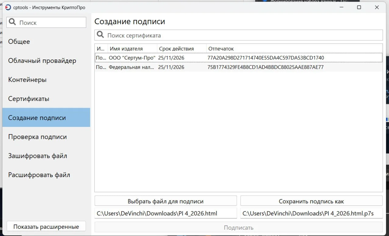389x236 pixels.
Task: Click thumbprint 77A20A298D271714740E55DA4C597DA53BCD1740
Action: (x=266, y=58)
